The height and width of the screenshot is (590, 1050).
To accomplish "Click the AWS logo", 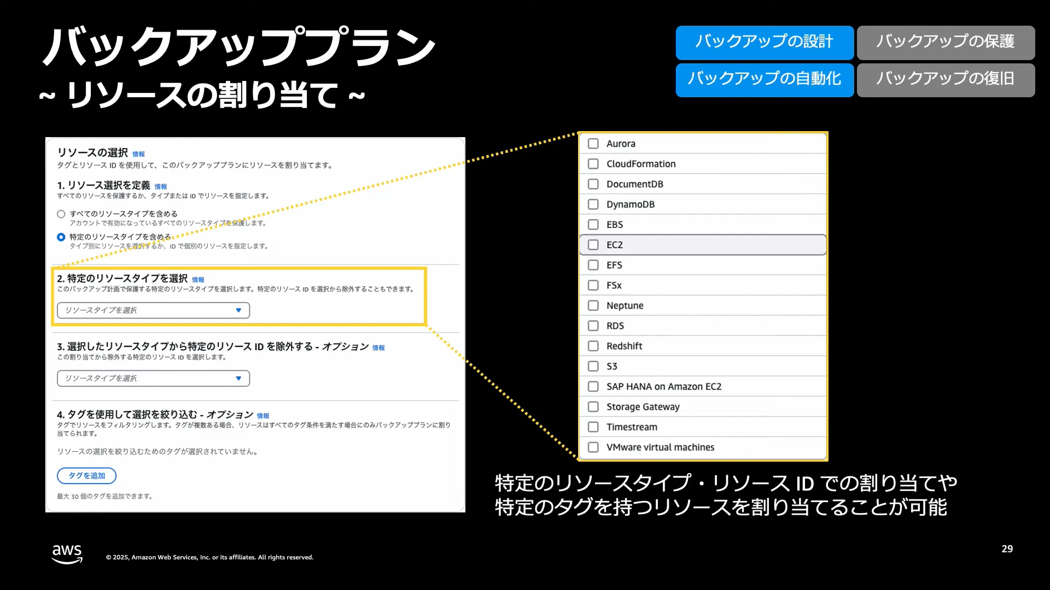I will (x=67, y=554).
